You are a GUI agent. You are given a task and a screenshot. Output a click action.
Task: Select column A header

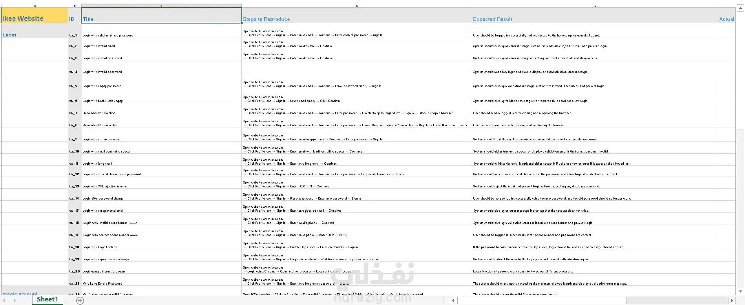tap(35, 5)
